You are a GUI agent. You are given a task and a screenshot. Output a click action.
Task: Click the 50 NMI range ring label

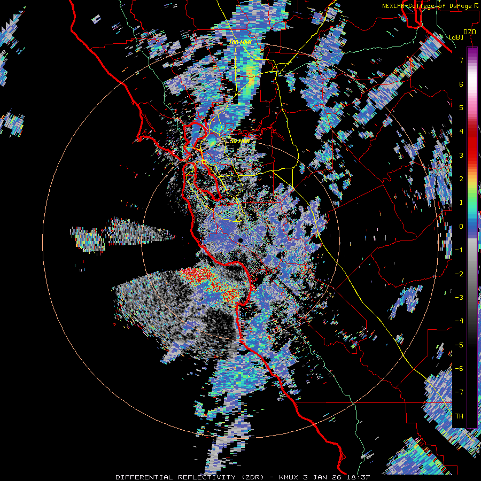tap(240, 141)
